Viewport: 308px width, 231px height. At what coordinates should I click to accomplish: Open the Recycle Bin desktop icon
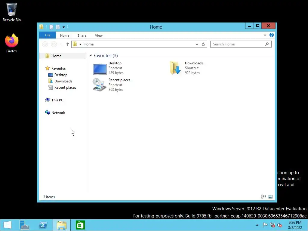(12, 12)
